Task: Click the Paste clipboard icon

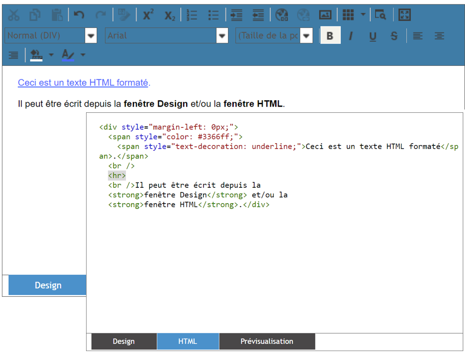Action: 57,15
